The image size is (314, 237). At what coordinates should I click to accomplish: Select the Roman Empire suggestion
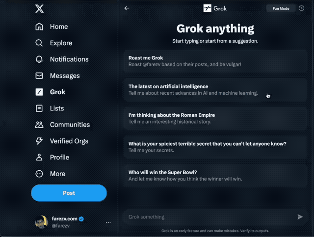click(215, 118)
